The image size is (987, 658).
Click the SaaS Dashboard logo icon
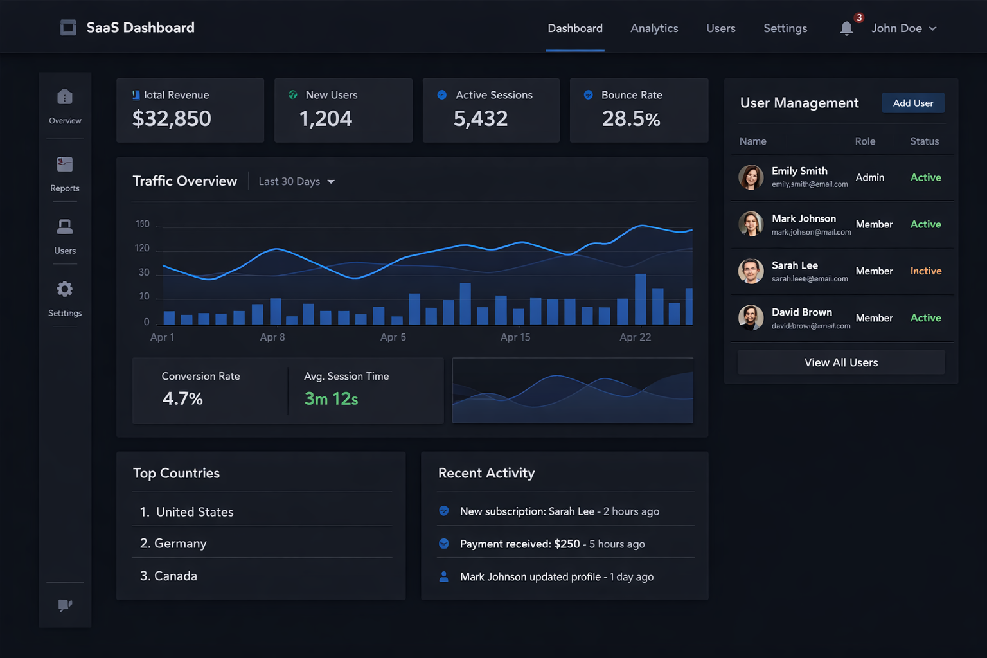click(x=68, y=27)
